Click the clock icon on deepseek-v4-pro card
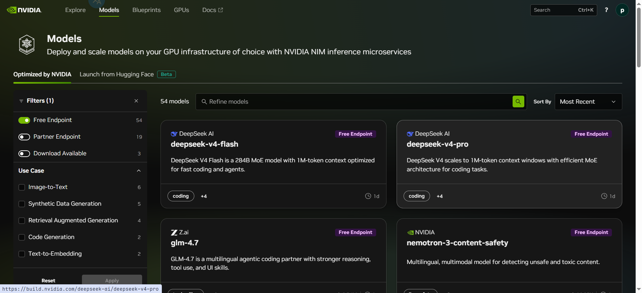 click(604, 196)
